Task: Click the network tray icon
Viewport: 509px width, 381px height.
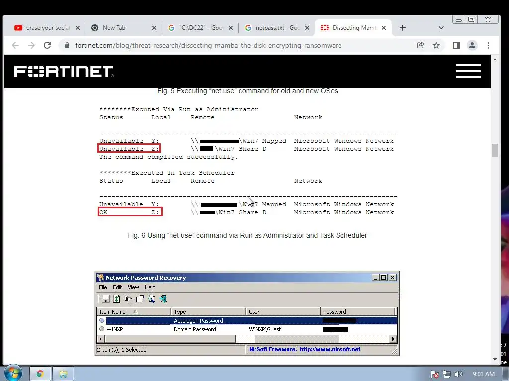Action: [x=447, y=374]
